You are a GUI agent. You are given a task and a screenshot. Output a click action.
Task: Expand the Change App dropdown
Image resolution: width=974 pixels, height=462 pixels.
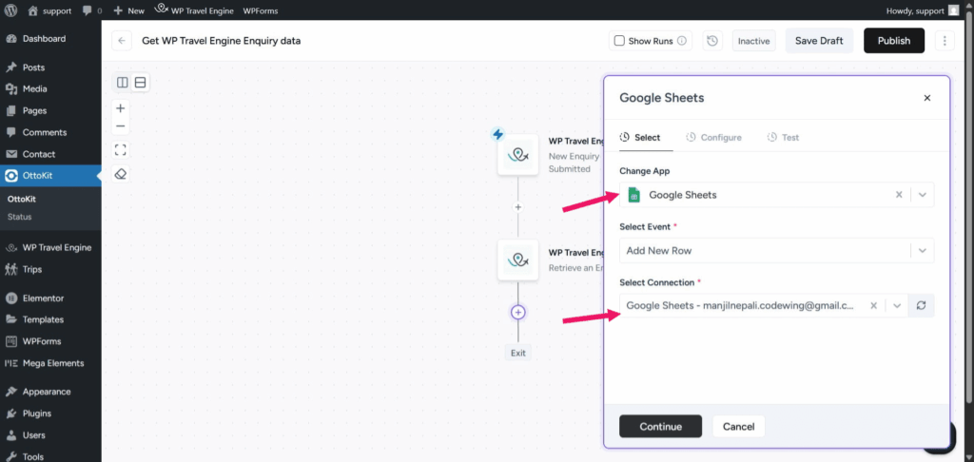point(923,194)
